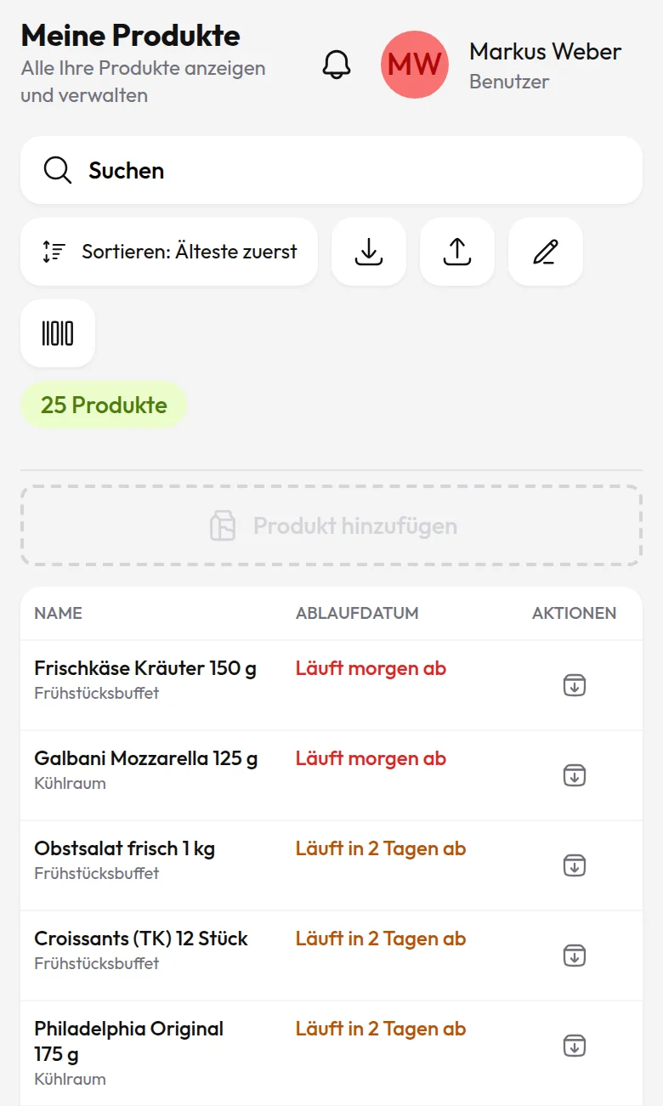
Task: Sort by the ABLAUFDATUM column header
Action: point(357,613)
